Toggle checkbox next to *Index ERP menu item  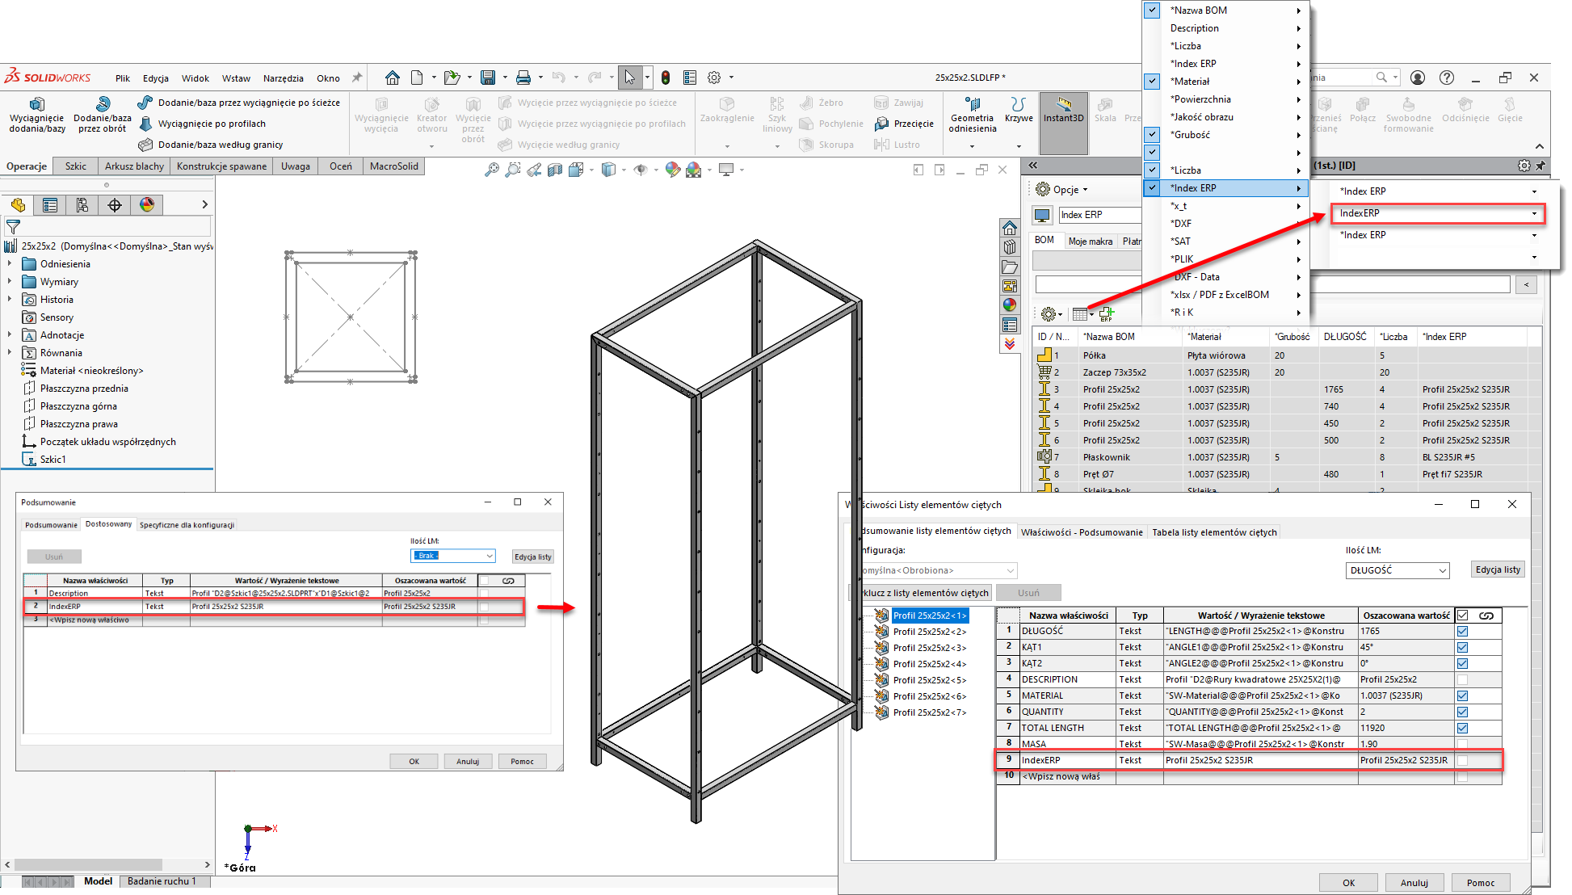tap(1153, 188)
